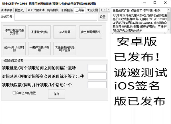
Task: Click the 领取线程数 input box
Action: point(97,85)
